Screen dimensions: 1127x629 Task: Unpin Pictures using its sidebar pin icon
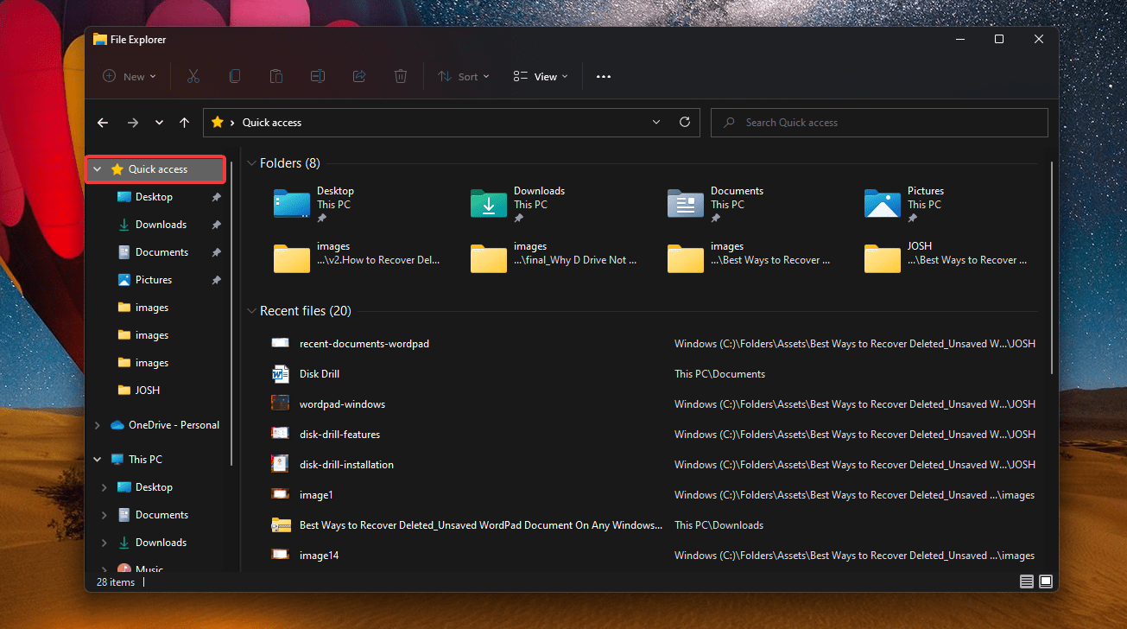click(216, 280)
